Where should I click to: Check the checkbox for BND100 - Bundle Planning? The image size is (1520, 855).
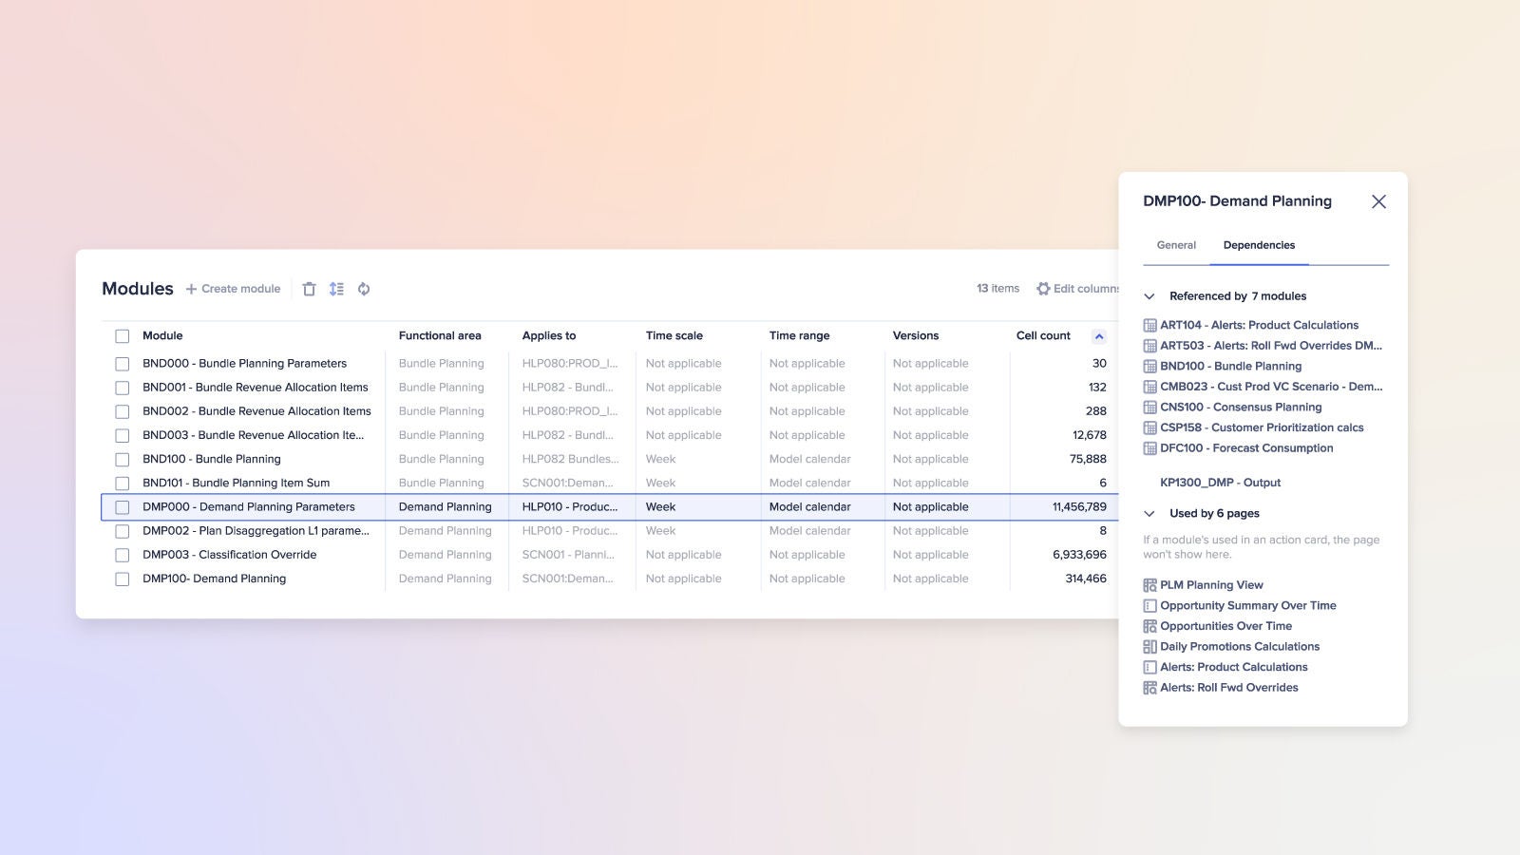pos(122,459)
